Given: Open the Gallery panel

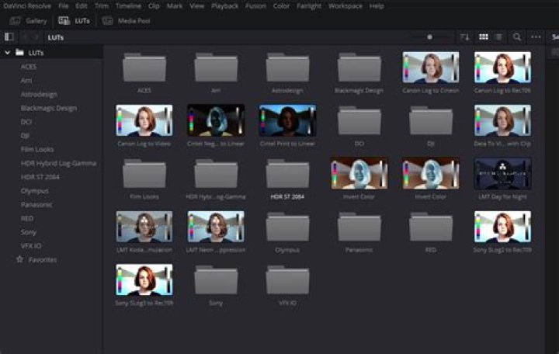Looking at the screenshot, I should (28, 21).
